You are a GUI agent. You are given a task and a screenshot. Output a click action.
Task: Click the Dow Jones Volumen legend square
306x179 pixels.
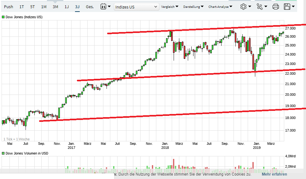(x=3, y=153)
